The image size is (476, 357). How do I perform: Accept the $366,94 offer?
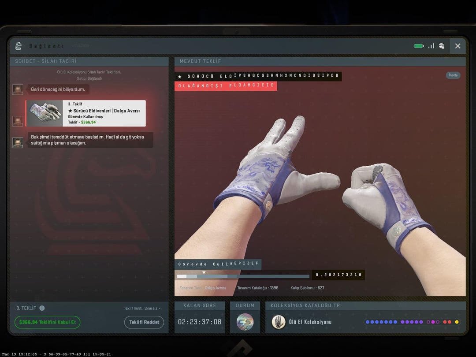click(47, 322)
